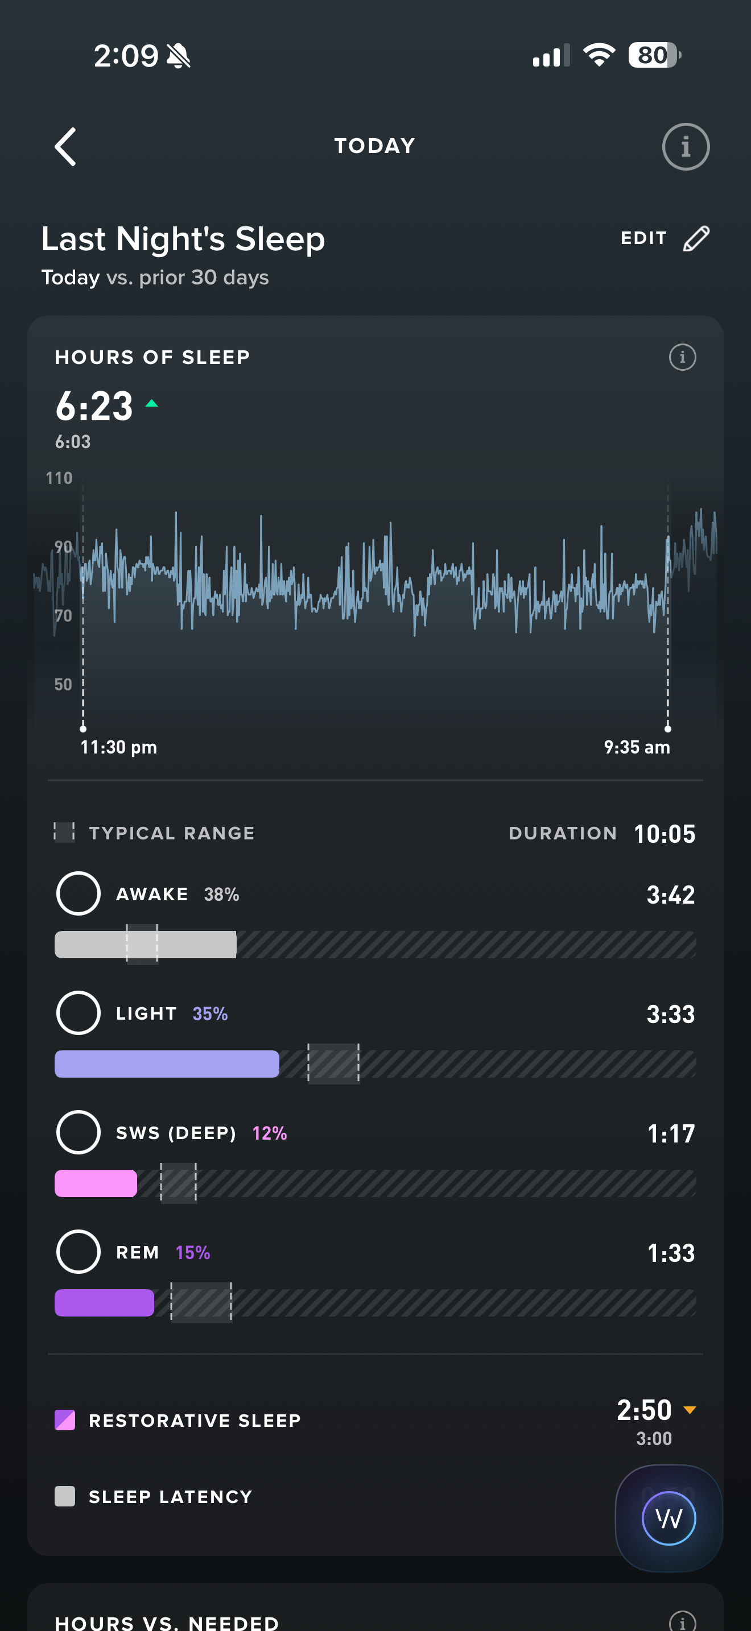Open Hours of Sleep info icon

click(x=682, y=357)
